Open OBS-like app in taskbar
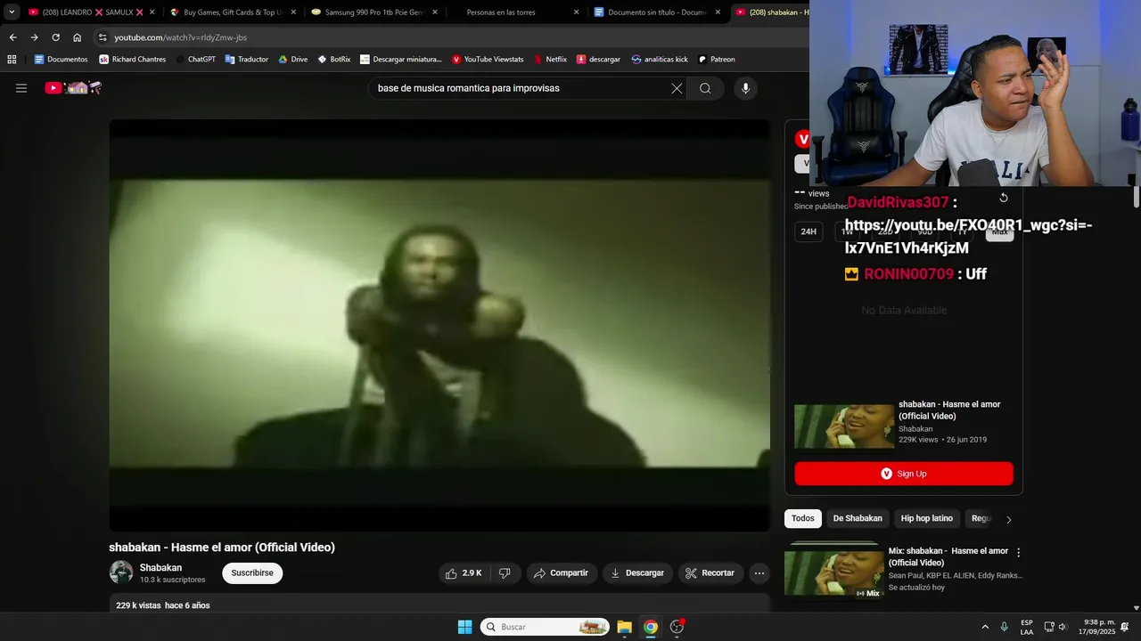Screen dimensions: 1141x641 pos(677,627)
